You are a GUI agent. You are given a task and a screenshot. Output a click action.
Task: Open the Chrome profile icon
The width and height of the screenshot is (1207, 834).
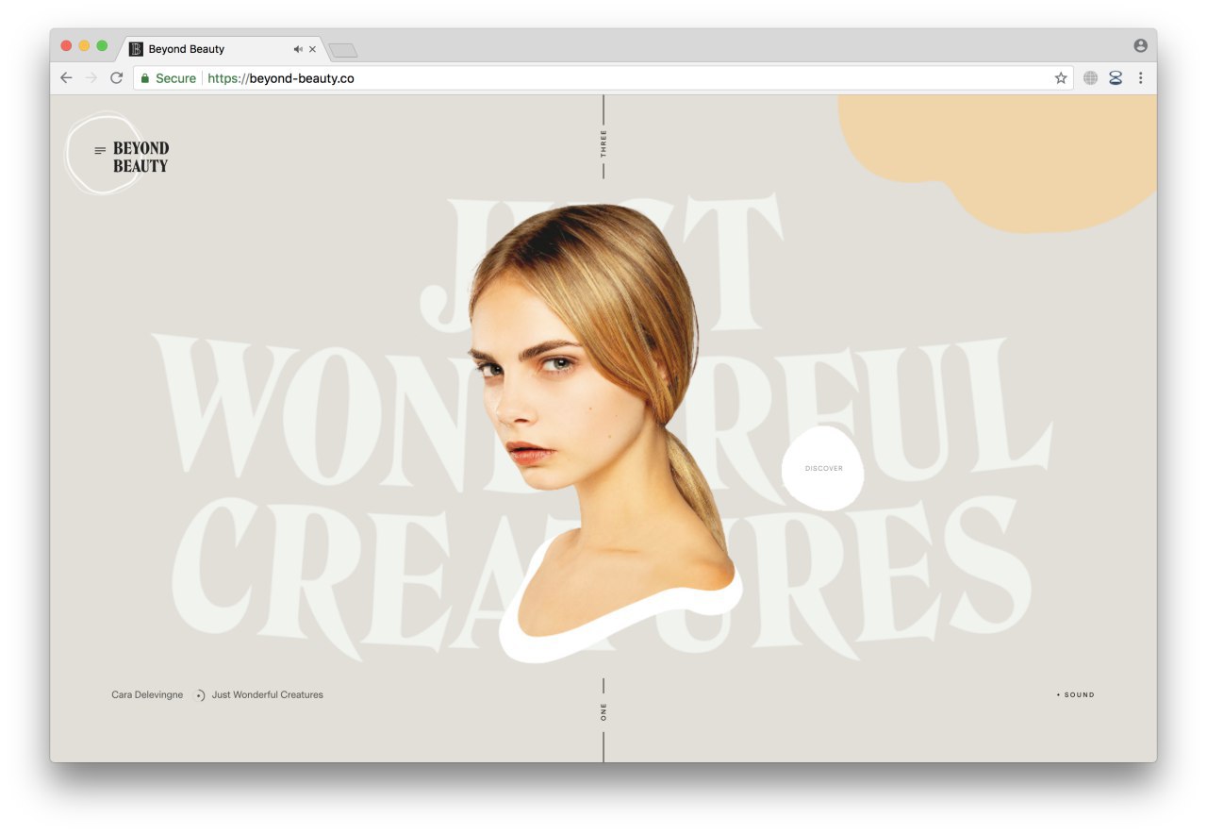click(1140, 45)
